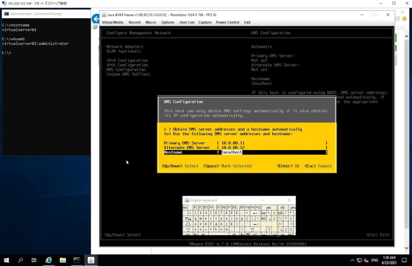Click the Caps Lock key on virtual keyboard
412x266 pixels.
click(x=188, y=224)
